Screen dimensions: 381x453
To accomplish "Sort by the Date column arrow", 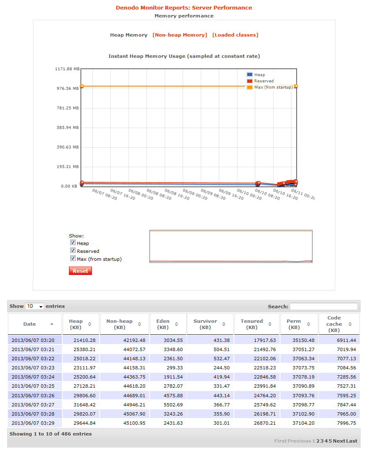I will click(x=52, y=324).
